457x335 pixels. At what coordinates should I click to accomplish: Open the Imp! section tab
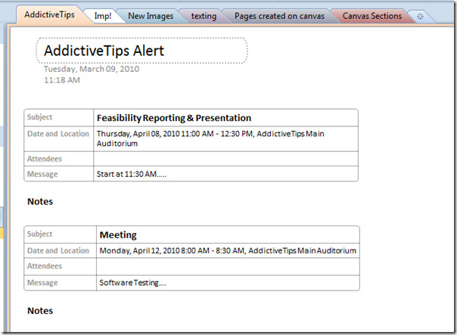[x=103, y=16]
